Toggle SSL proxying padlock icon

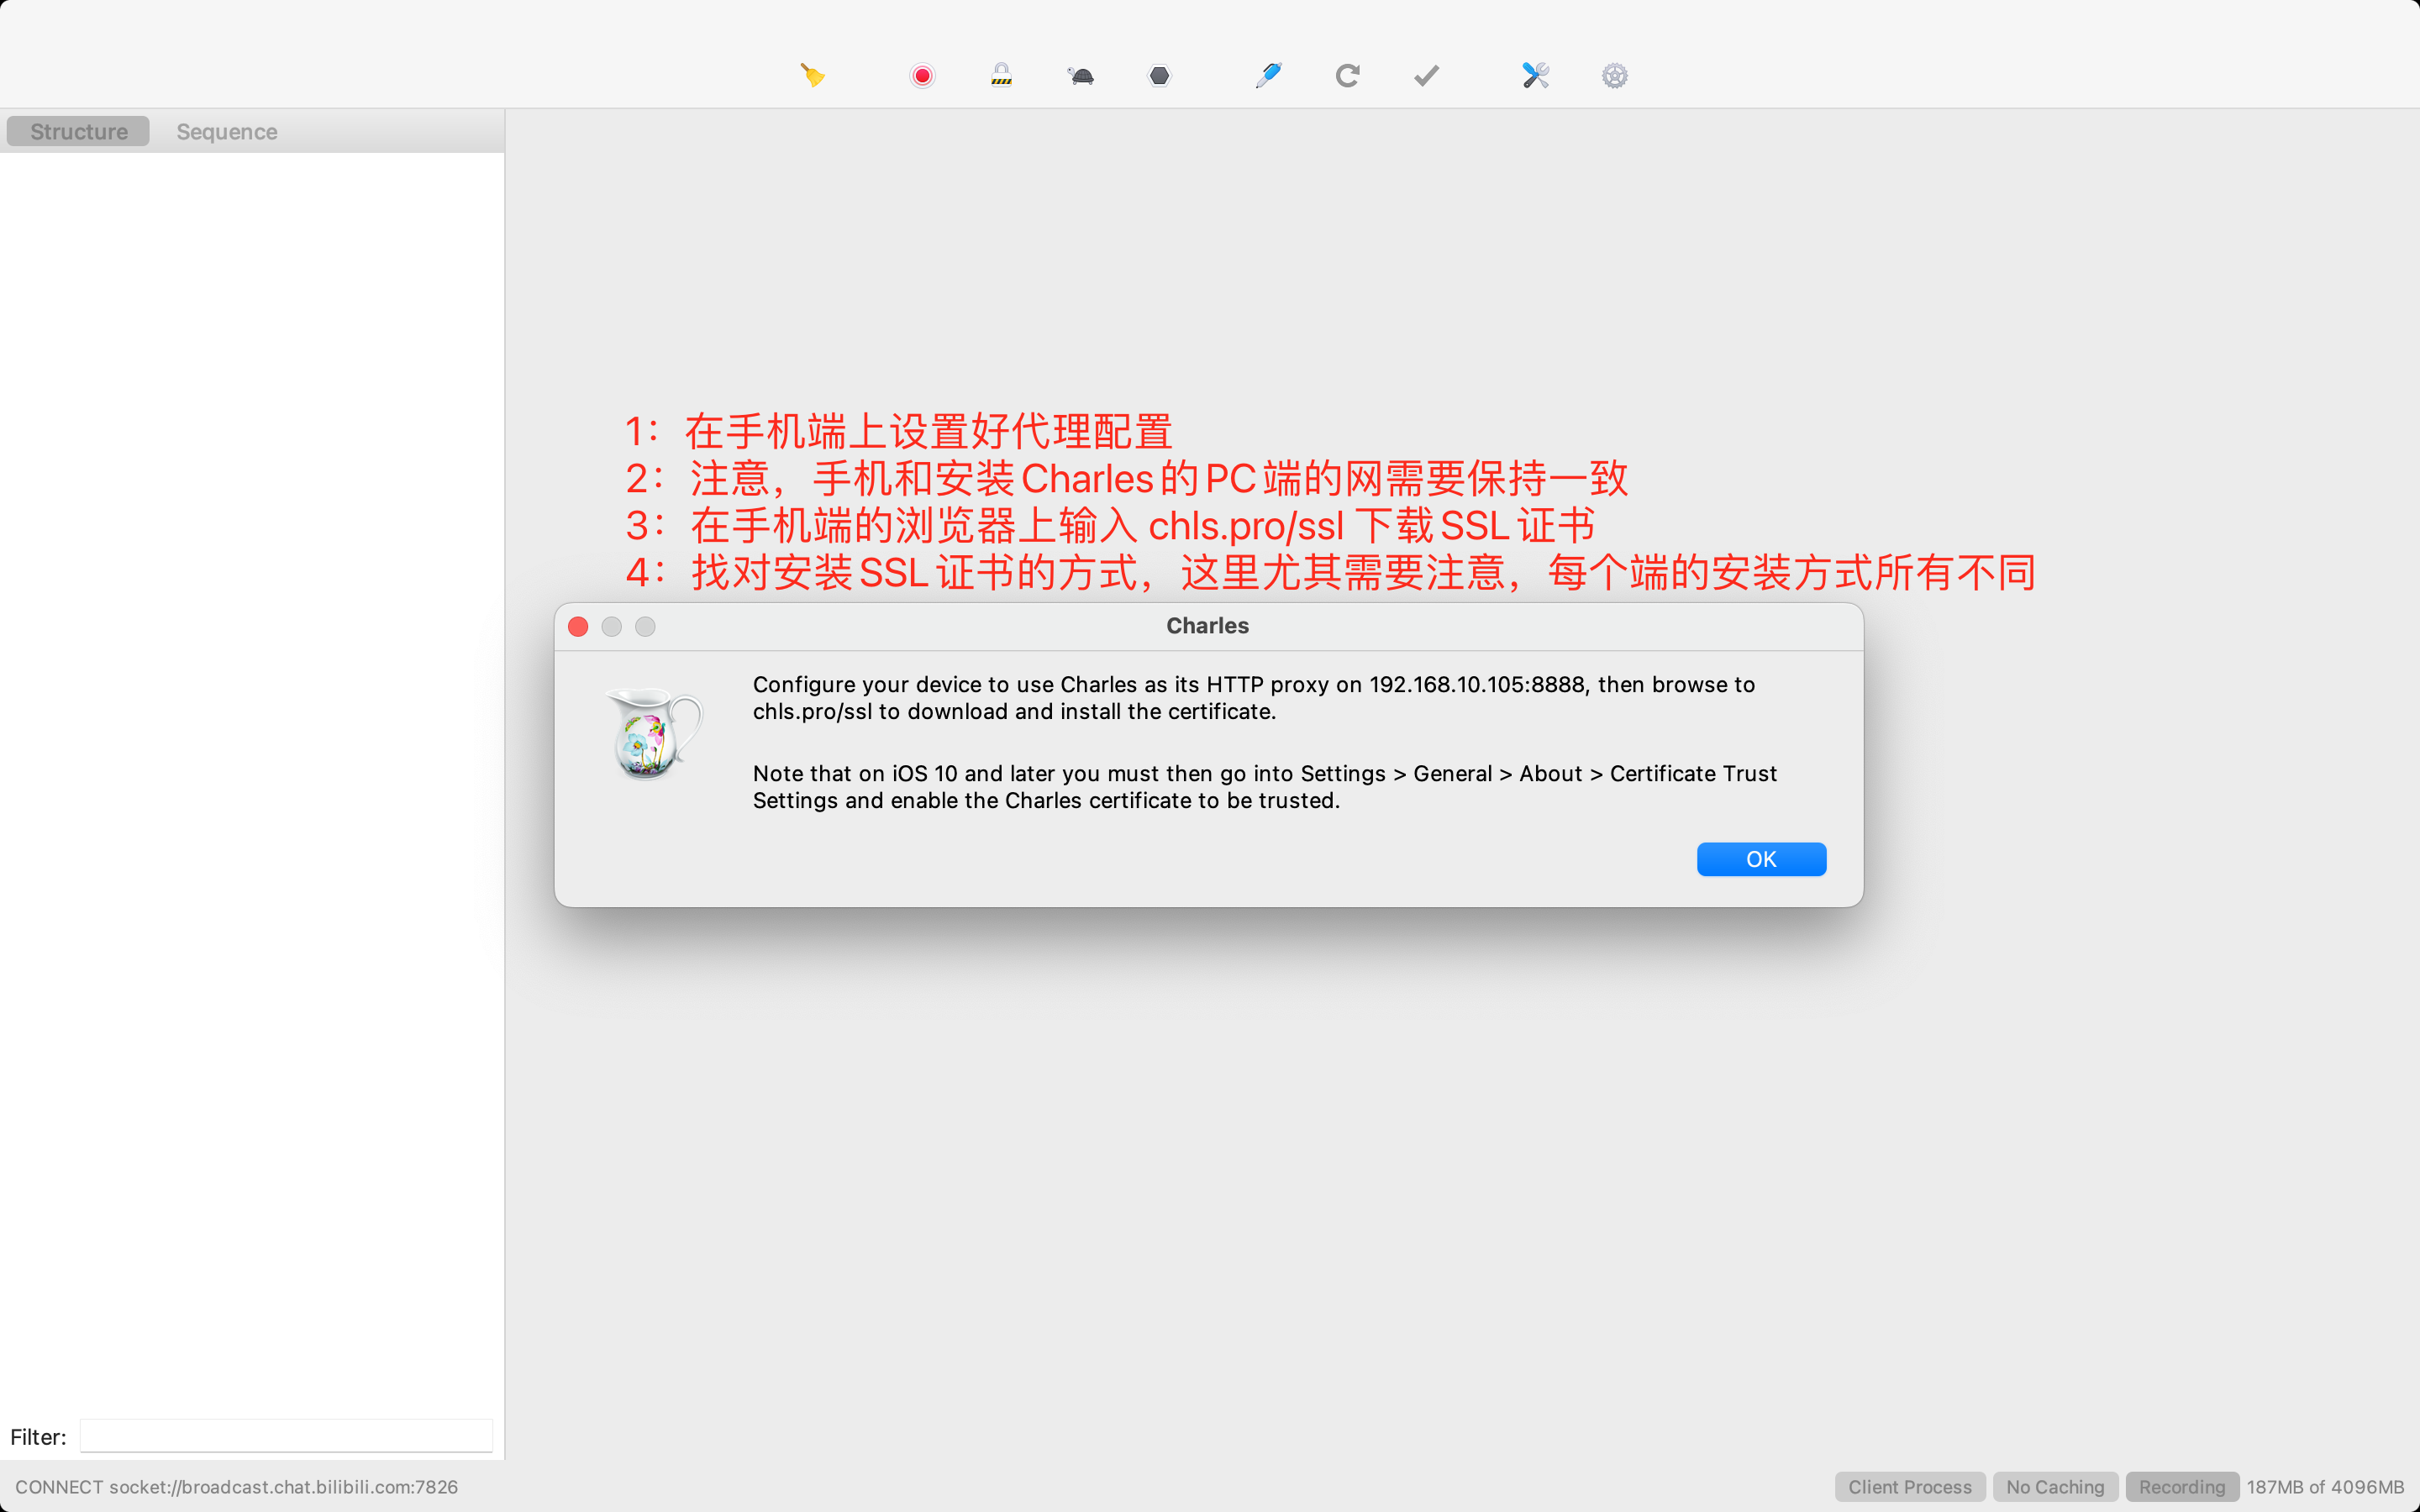tap(1001, 76)
